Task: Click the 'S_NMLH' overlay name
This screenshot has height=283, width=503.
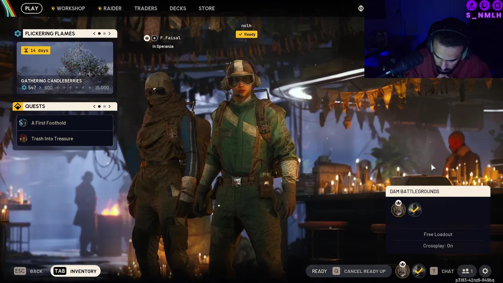Action: (x=484, y=15)
